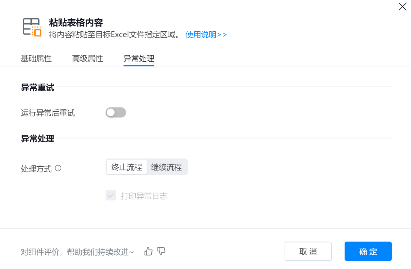The image size is (411, 269).
Task: Select the 继续流程 handling option
Action: point(167,167)
